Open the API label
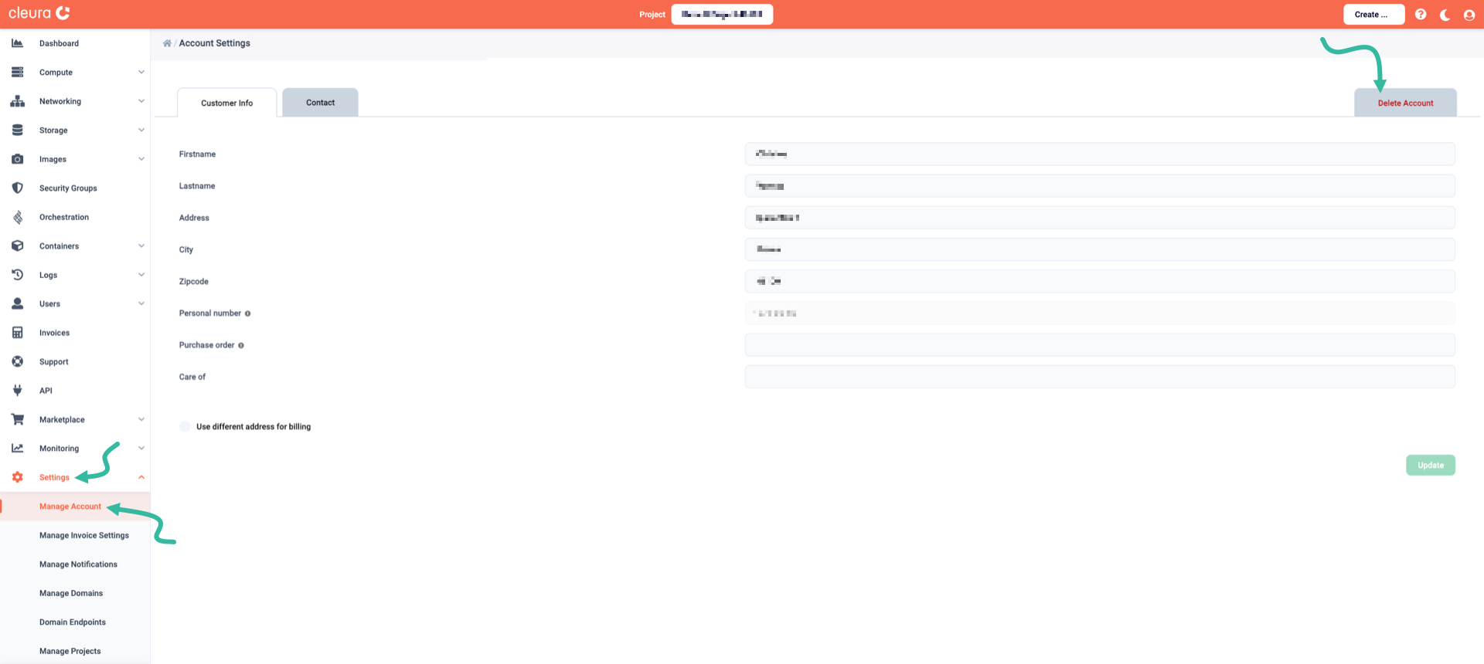The image size is (1484, 664). [x=46, y=391]
